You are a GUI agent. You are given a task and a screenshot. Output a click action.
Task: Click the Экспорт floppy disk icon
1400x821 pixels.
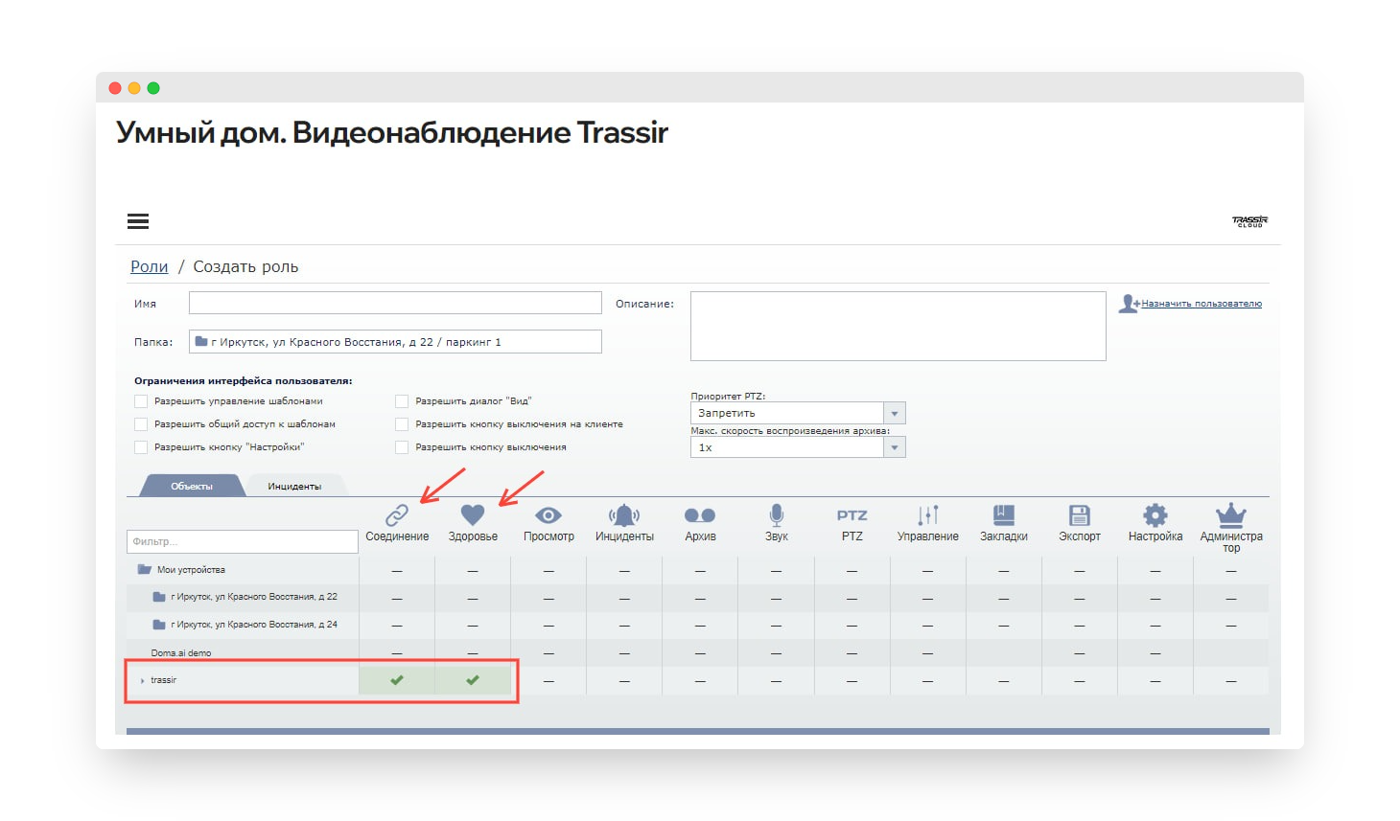click(x=1080, y=515)
